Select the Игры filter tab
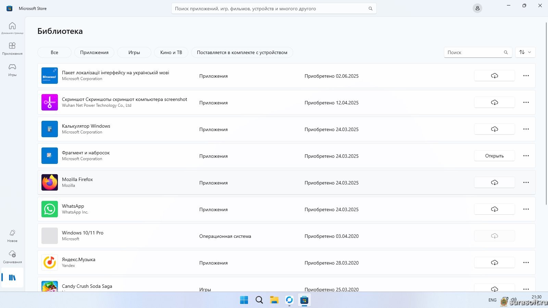 (134, 52)
